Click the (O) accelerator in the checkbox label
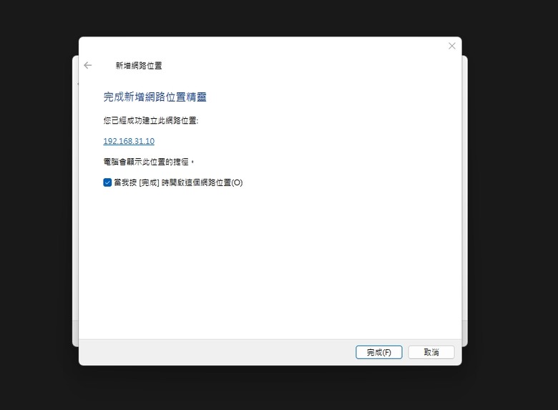Screen dimensions: 558x410 [237, 182]
